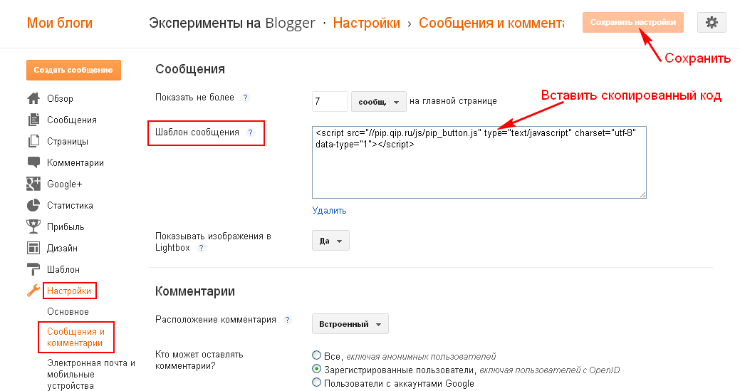Click help icon next to 'Расположение комментария'
This screenshot has height=391, width=740.
287,320
